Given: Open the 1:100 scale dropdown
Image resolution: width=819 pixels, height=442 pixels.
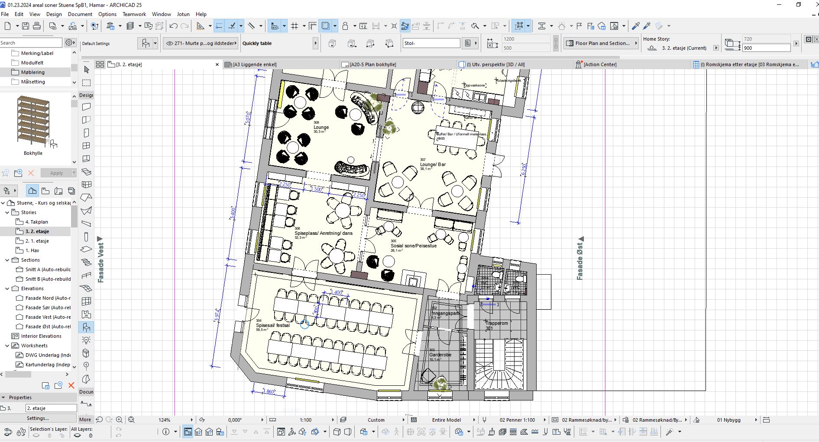Looking at the screenshot, I should coord(333,420).
